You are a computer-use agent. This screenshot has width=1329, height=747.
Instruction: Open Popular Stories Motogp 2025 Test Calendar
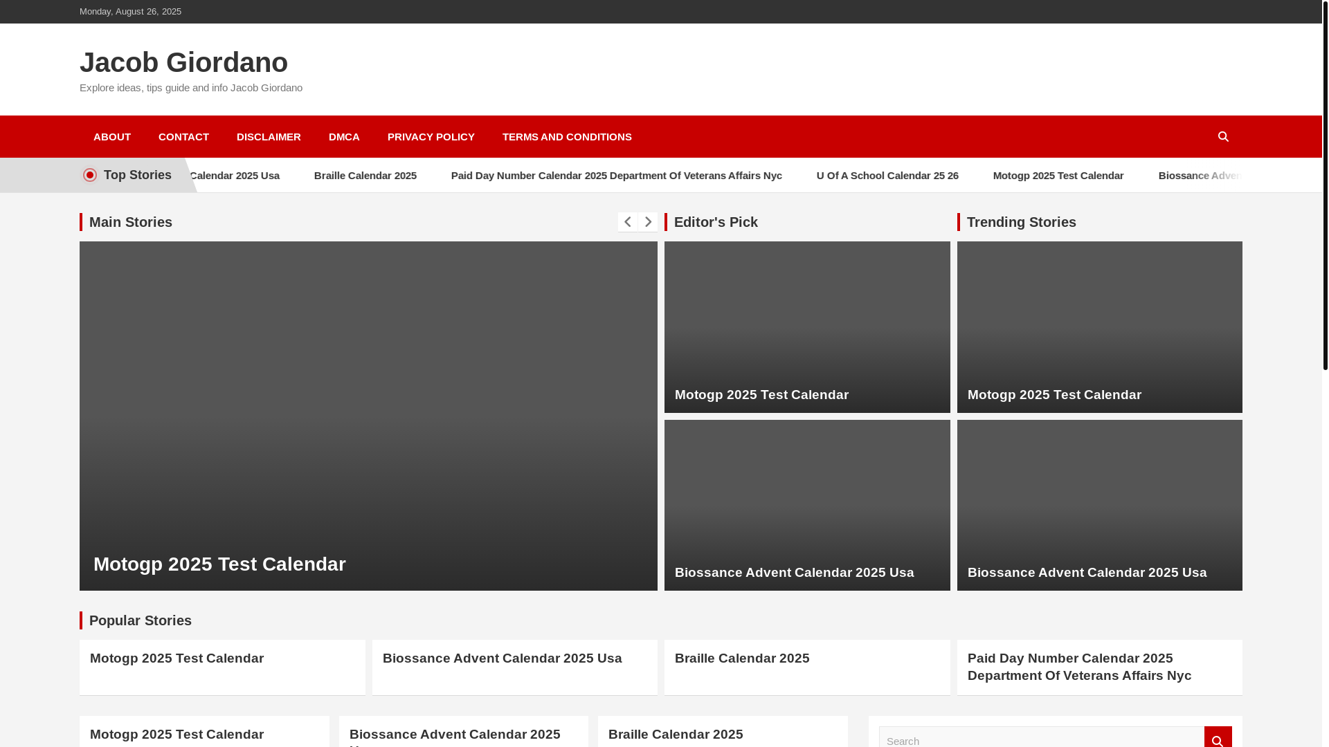pos(177,658)
